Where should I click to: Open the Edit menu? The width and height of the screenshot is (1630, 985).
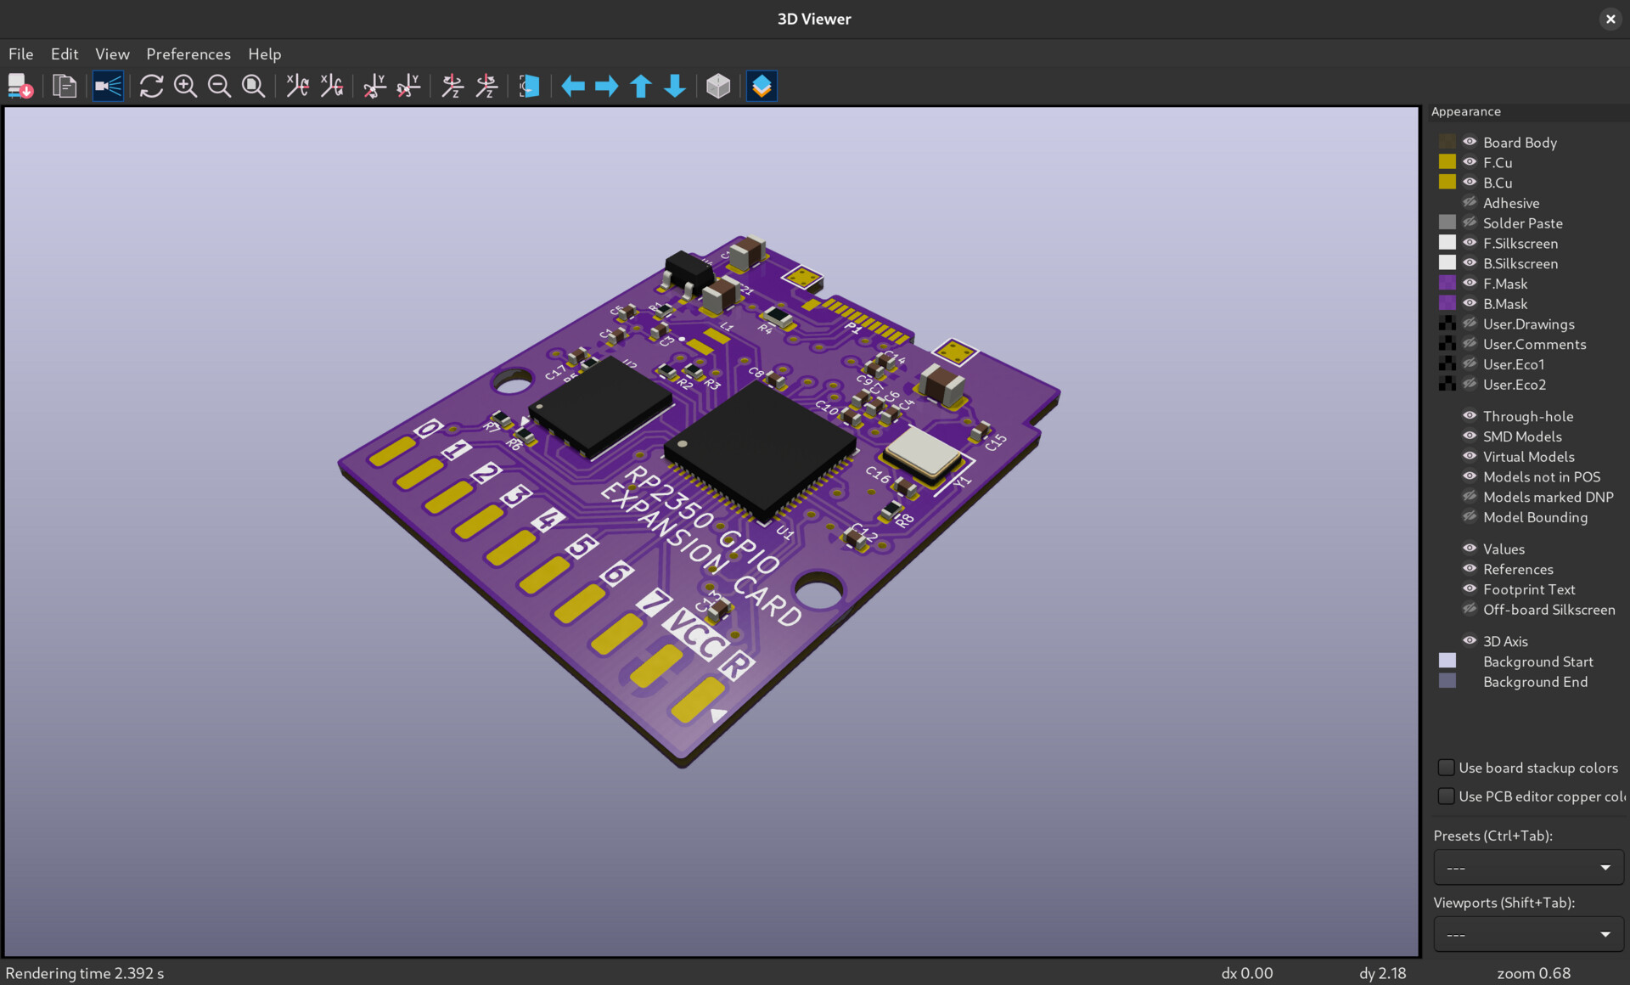tap(65, 53)
